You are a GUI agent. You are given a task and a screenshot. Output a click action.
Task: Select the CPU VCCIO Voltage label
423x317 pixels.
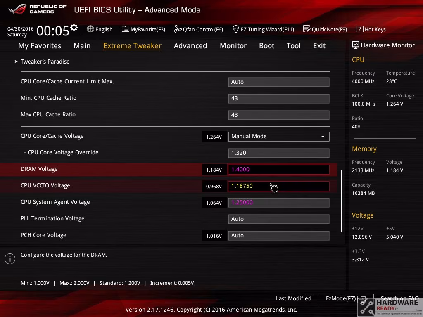(x=45, y=185)
